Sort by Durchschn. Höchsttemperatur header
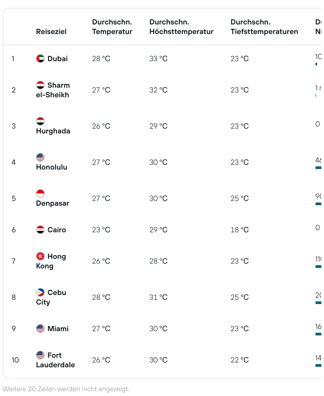Image resolution: width=324 pixels, height=396 pixels. [181, 27]
